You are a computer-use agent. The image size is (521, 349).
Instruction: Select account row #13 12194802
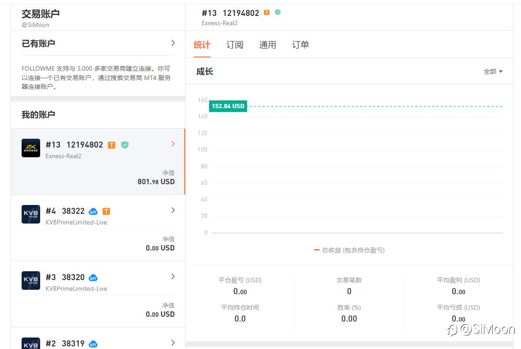click(98, 161)
